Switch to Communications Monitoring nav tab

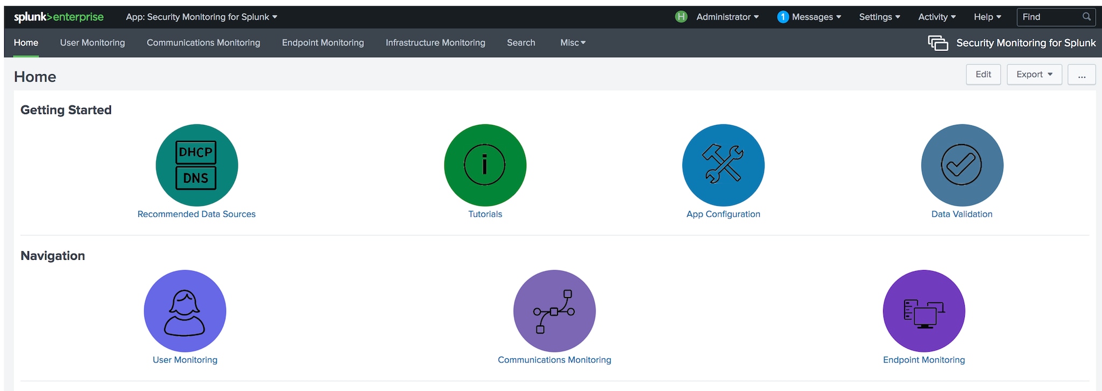[203, 42]
